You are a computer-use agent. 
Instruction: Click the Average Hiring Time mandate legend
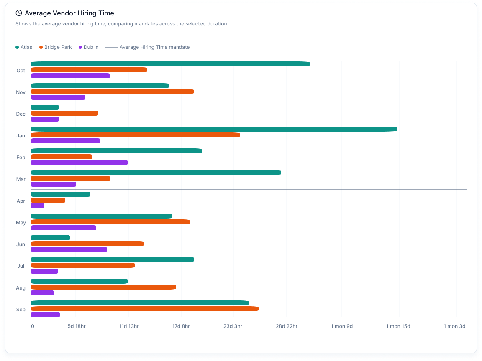click(x=154, y=47)
